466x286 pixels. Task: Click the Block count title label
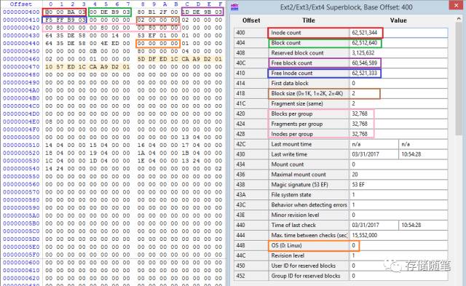(285, 43)
